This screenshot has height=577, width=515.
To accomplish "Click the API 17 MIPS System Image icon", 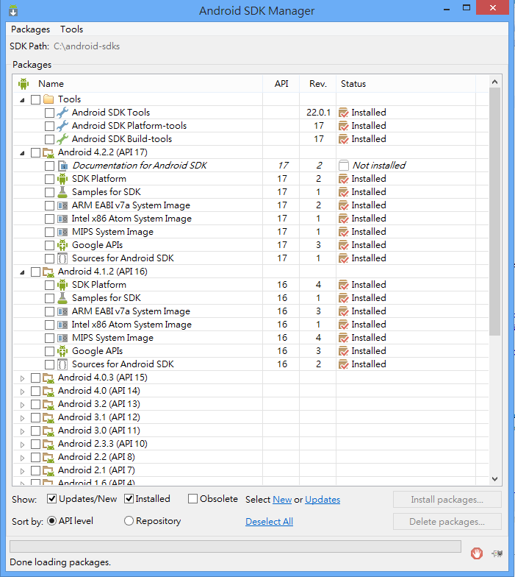I will 63,232.
